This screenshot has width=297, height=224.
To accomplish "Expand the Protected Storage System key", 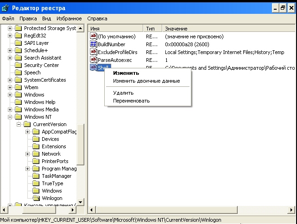I will pos(10,28).
